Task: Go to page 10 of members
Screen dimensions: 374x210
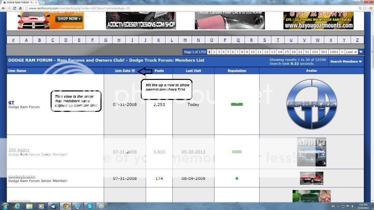Action: (x=253, y=52)
